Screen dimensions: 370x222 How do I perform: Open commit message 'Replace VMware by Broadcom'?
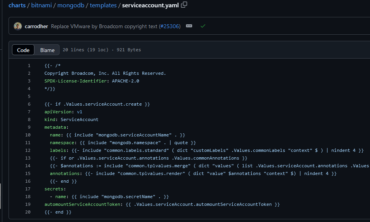(104, 26)
